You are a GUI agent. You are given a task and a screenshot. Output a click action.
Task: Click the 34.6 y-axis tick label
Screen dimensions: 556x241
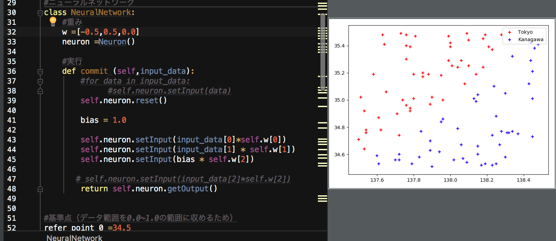point(339,154)
